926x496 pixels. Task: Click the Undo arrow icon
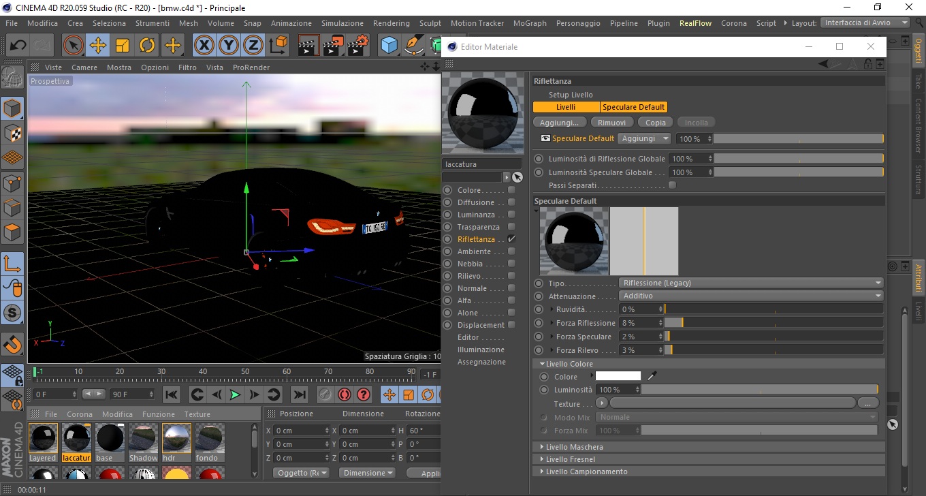point(18,46)
